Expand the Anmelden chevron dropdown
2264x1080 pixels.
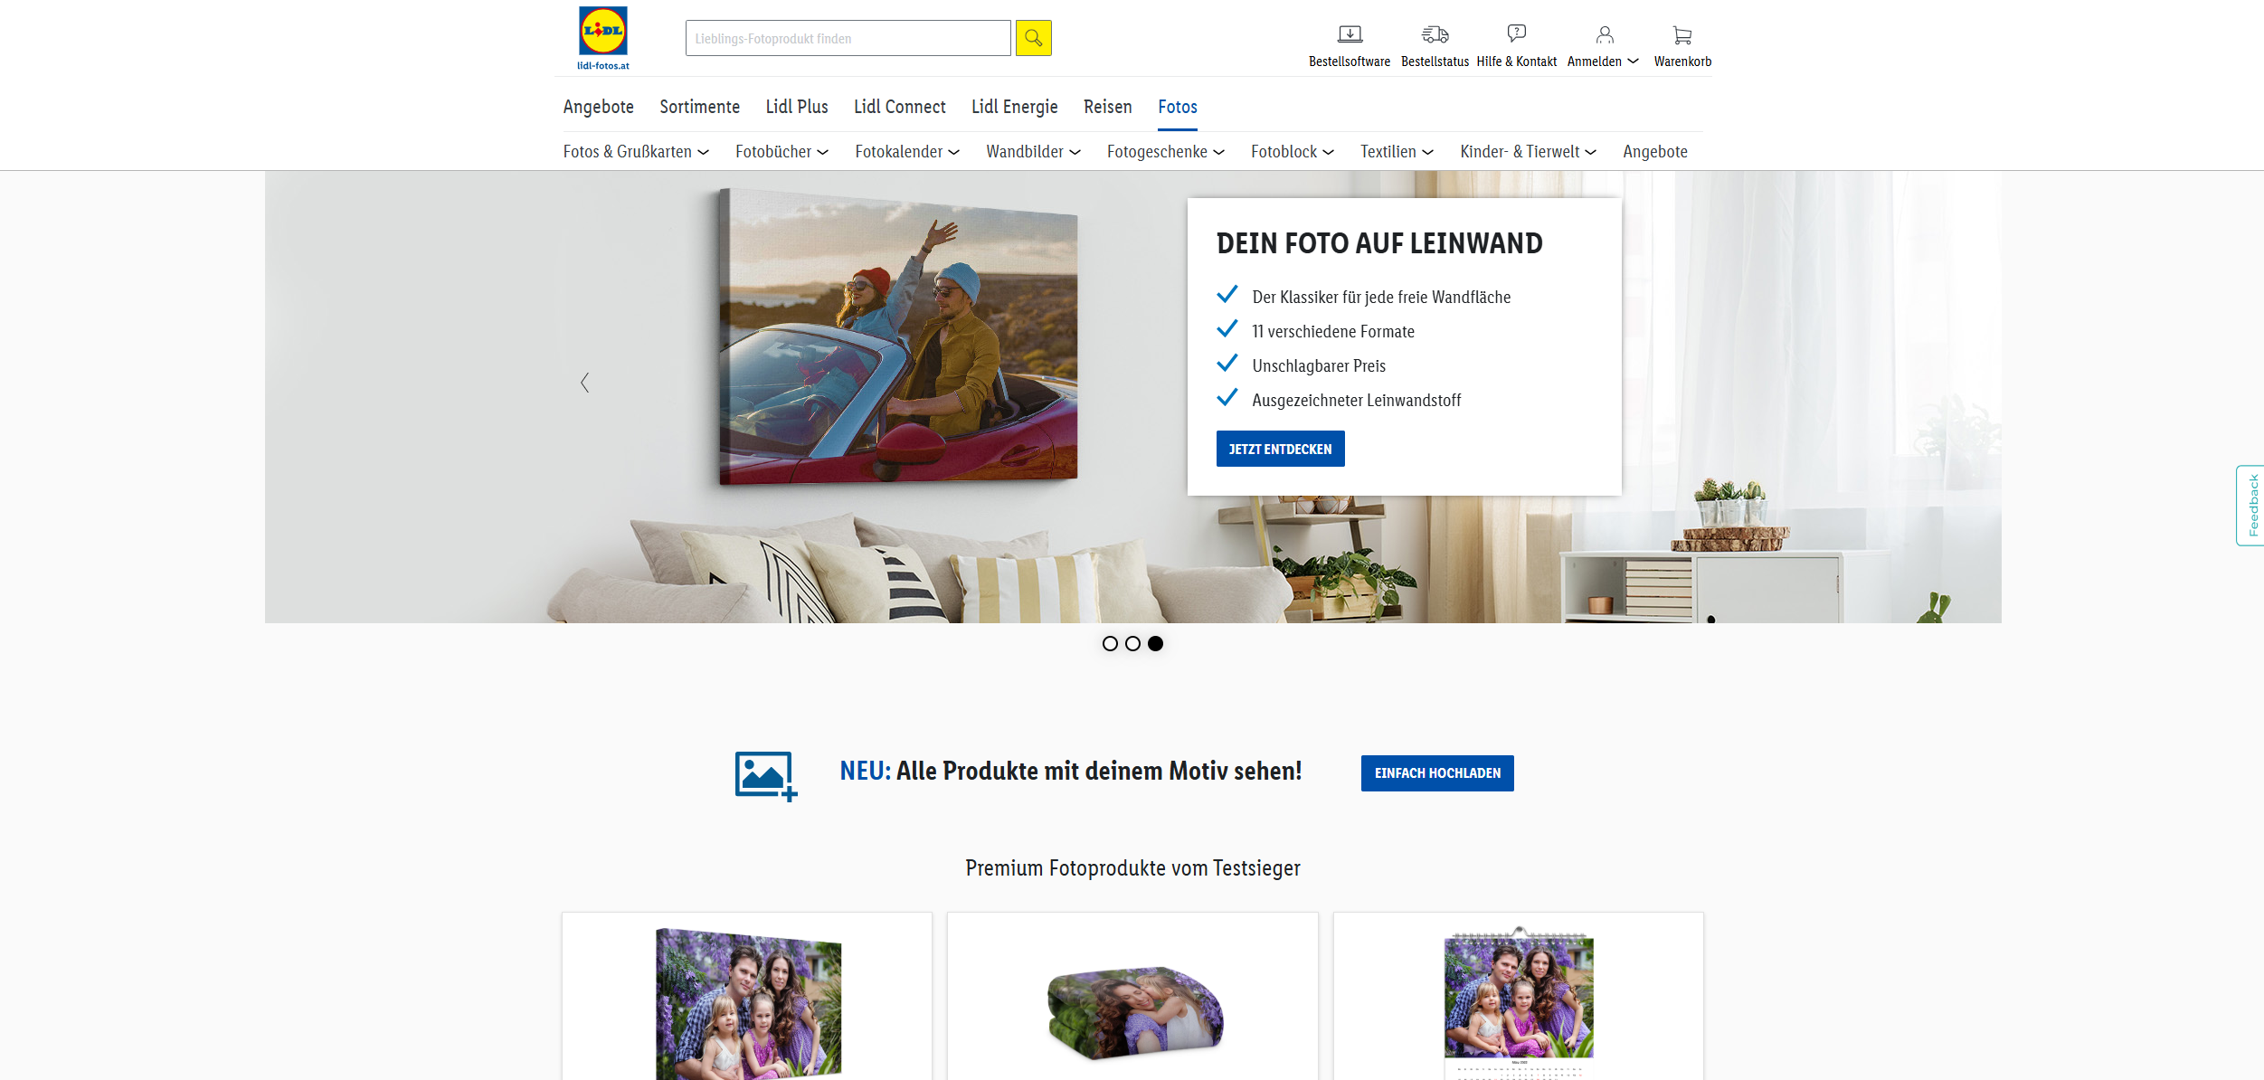1633,60
